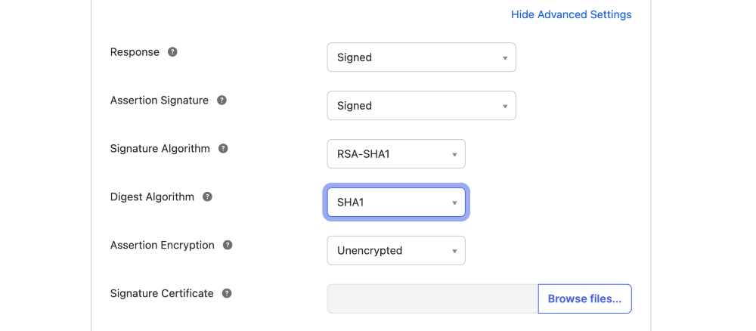Open the Signature Certificate help icon
756x331 pixels.
coord(227,293)
